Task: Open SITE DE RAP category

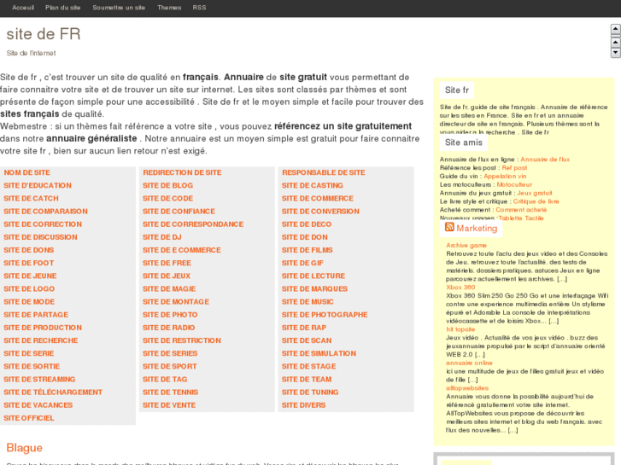Action: coord(304,328)
